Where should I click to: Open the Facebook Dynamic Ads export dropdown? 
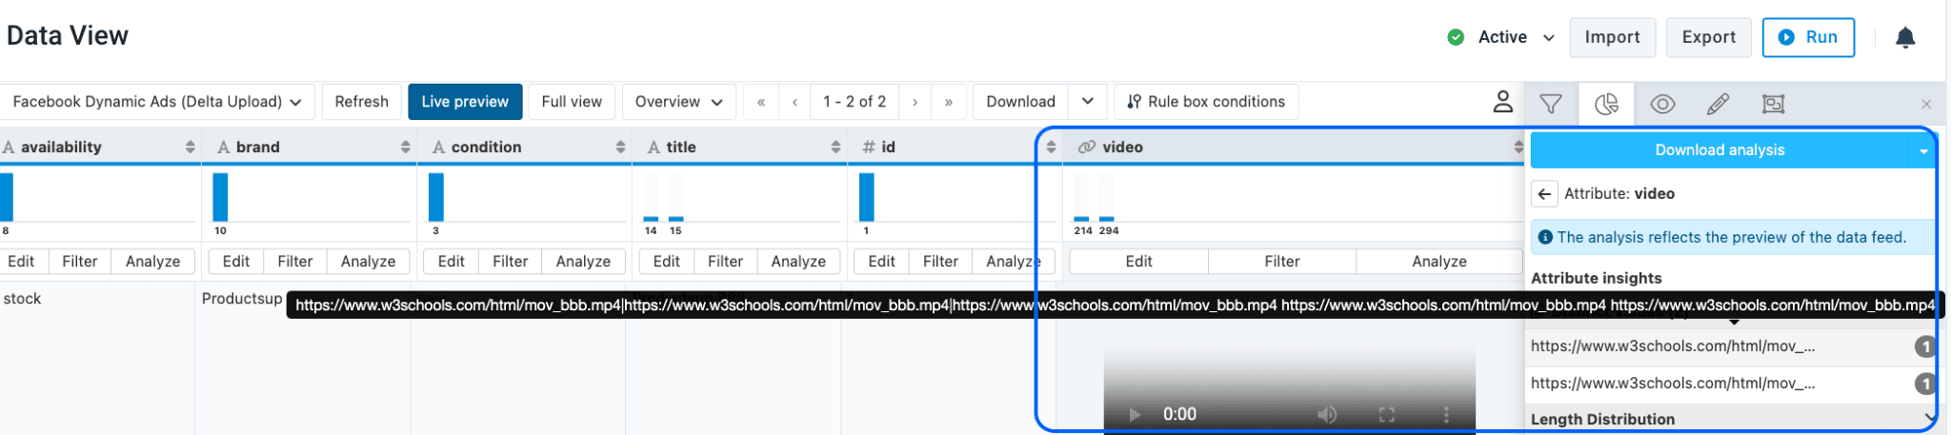click(x=157, y=102)
